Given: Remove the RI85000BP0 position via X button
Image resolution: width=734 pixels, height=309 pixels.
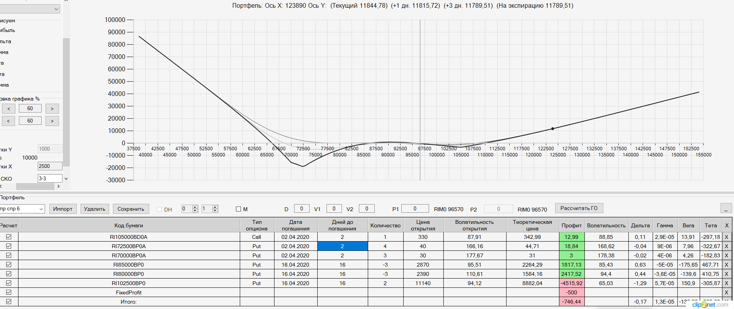Looking at the screenshot, I should point(727,265).
